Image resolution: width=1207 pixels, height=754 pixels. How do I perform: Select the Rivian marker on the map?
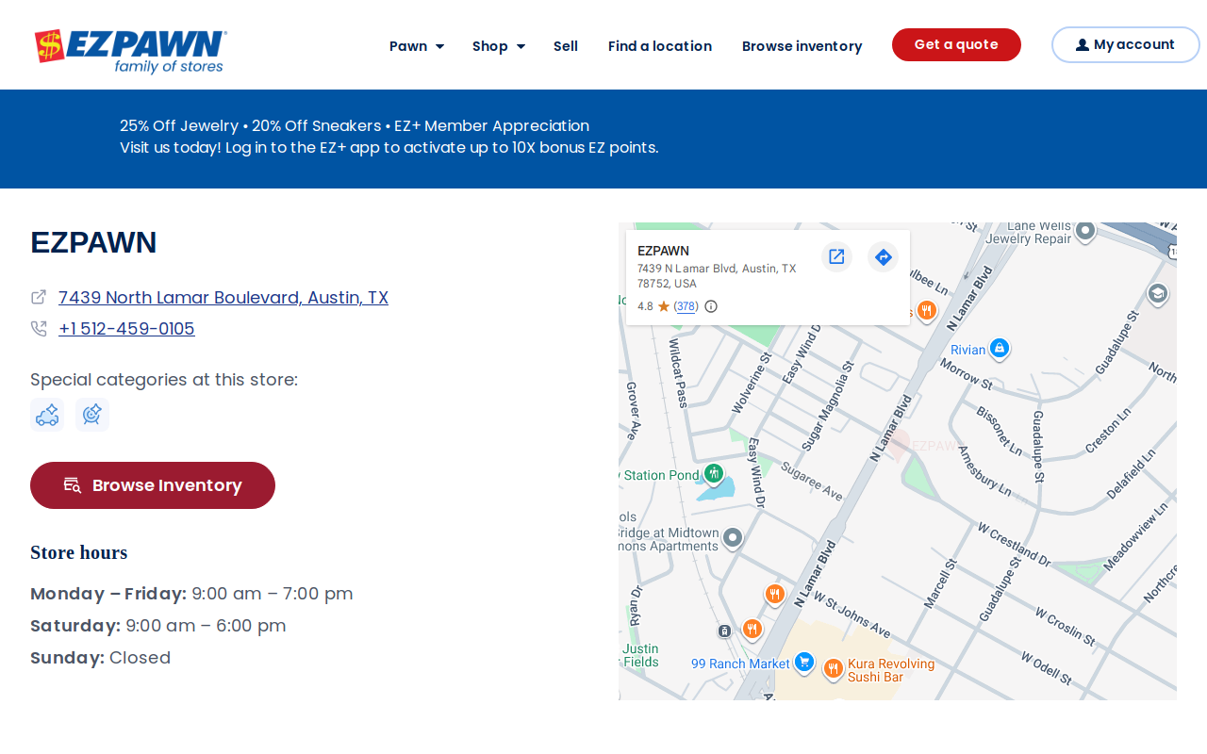coord(1000,349)
